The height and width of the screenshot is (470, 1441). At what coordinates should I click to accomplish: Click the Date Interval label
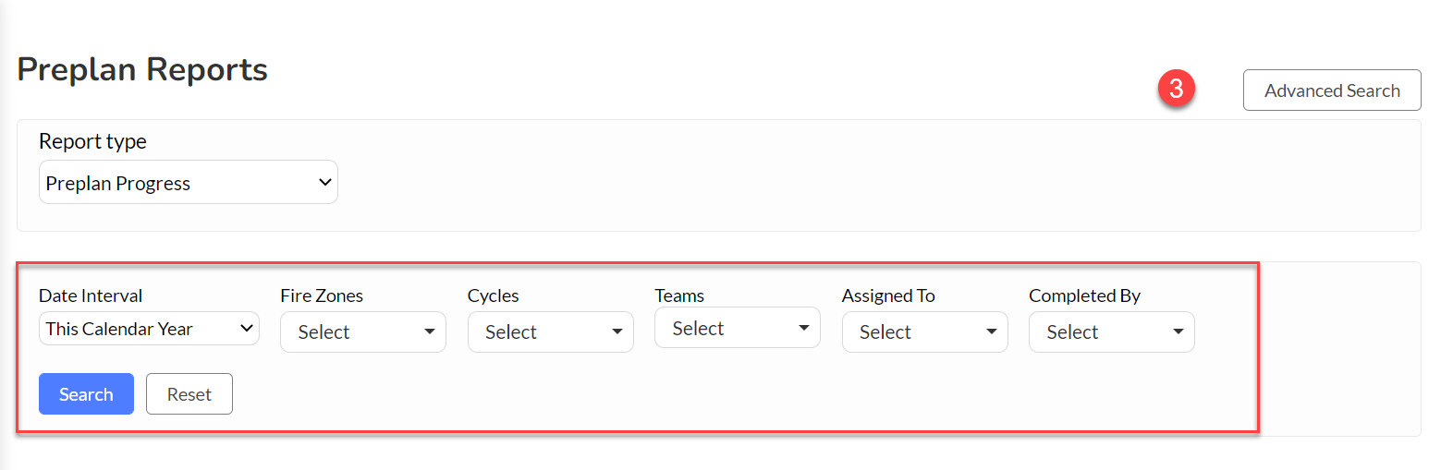coord(91,295)
